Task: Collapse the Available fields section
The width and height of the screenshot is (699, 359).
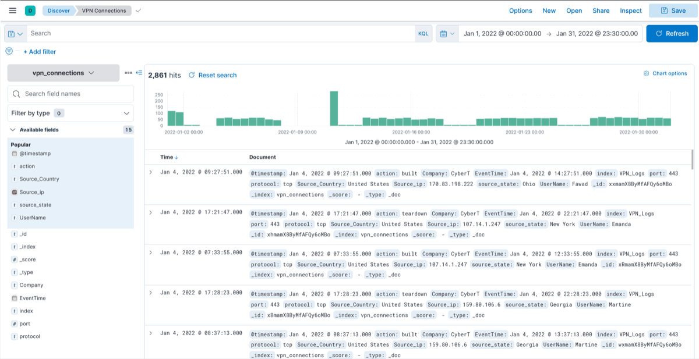Action: pyautogui.click(x=13, y=129)
